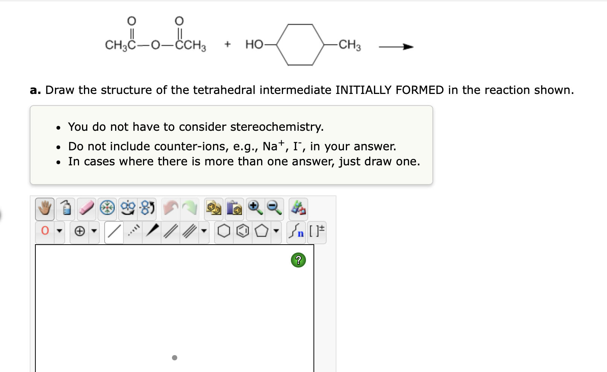607x372 pixels.
Task: Click the redo arrow icon
Action: [190, 209]
